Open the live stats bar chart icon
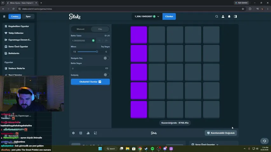Image resolution: width=271 pixels, height=152 pixels. pyautogui.click(x=88, y=133)
